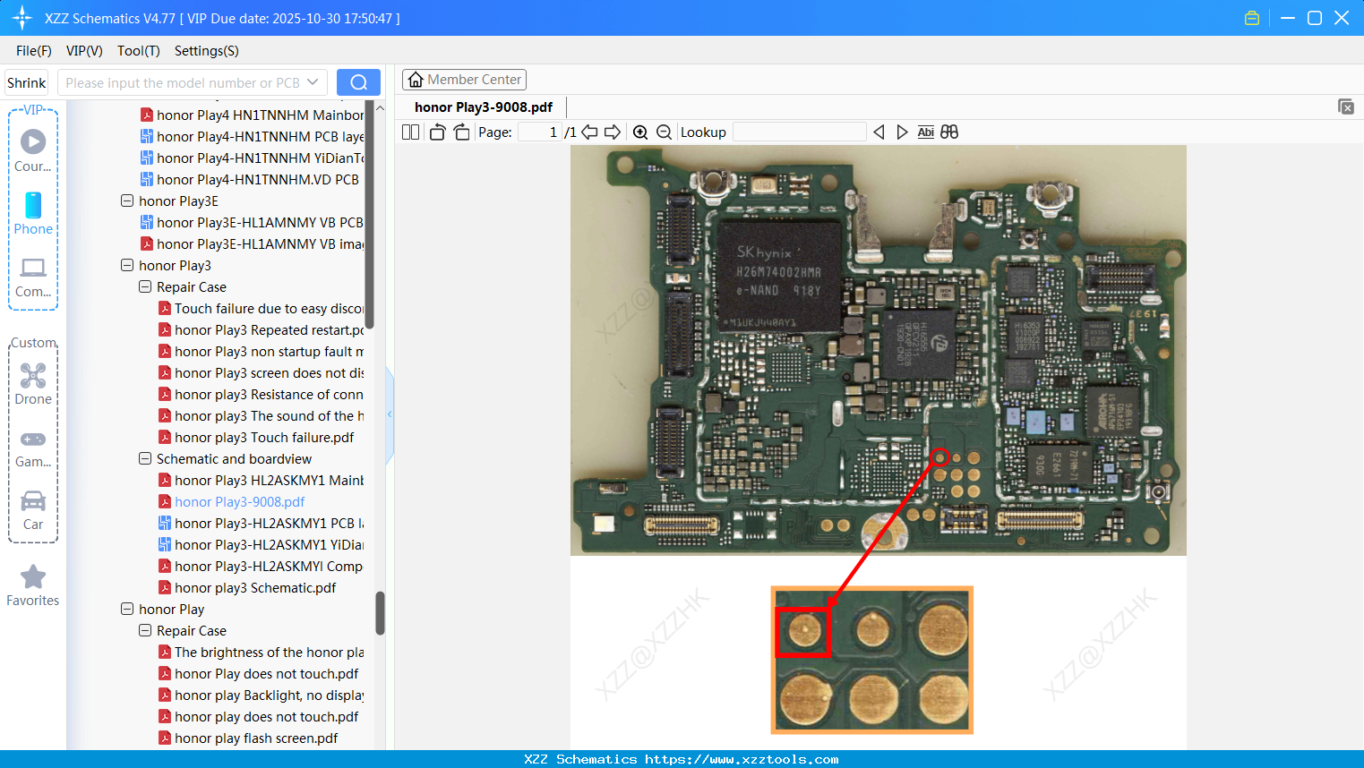Zoom in on the PDF
The height and width of the screenshot is (768, 1364).
[x=640, y=132]
